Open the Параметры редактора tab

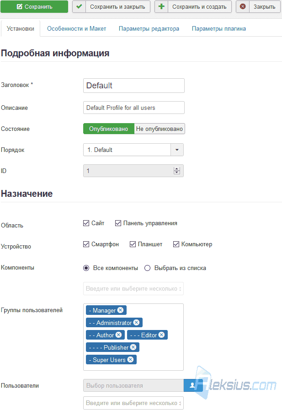coord(149,28)
